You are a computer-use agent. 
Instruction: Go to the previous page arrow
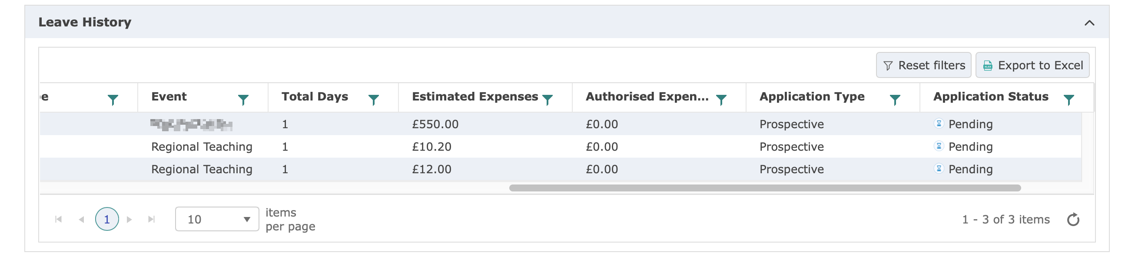tap(82, 219)
